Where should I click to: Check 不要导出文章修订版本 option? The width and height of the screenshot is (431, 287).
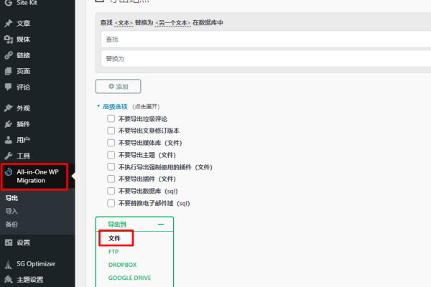pos(111,131)
